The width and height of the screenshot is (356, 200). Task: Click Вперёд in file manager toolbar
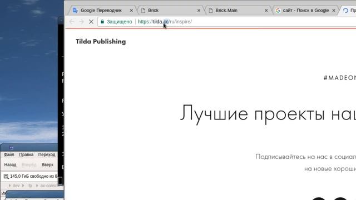point(29,165)
